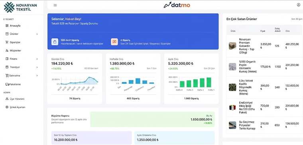303x145 pixels.
Task: Click Endüstriyel Dikiş İpliği product thumbnail
Action: [x=232, y=107]
